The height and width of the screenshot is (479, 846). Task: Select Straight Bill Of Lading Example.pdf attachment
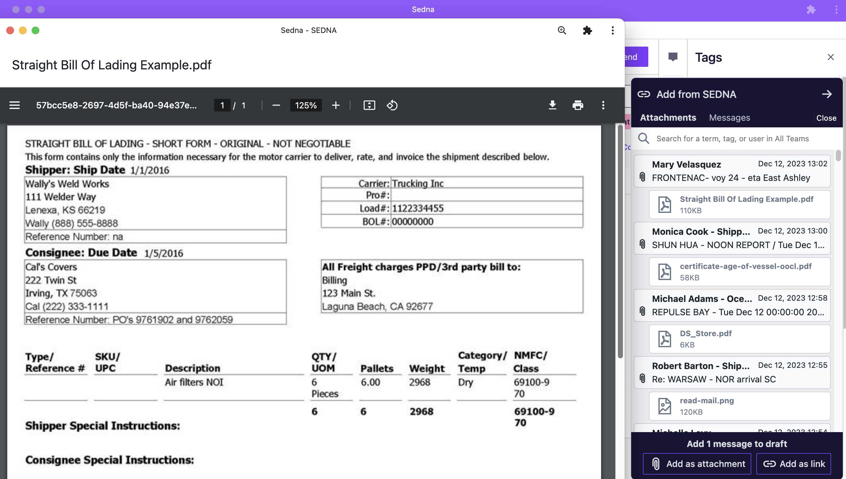(740, 205)
